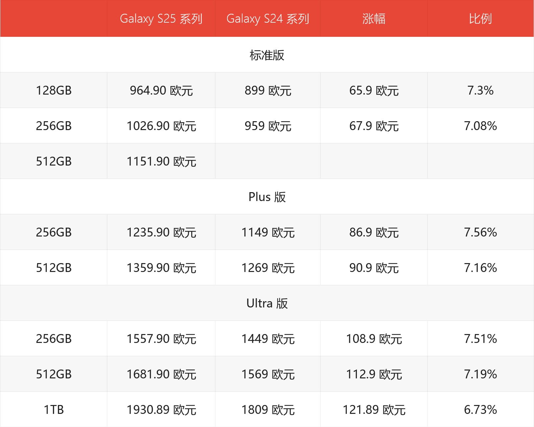The height and width of the screenshot is (427, 534).
Task: Click the Galaxy S24 系列 column header
Action: pyautogui.click(x=268, y=19)
